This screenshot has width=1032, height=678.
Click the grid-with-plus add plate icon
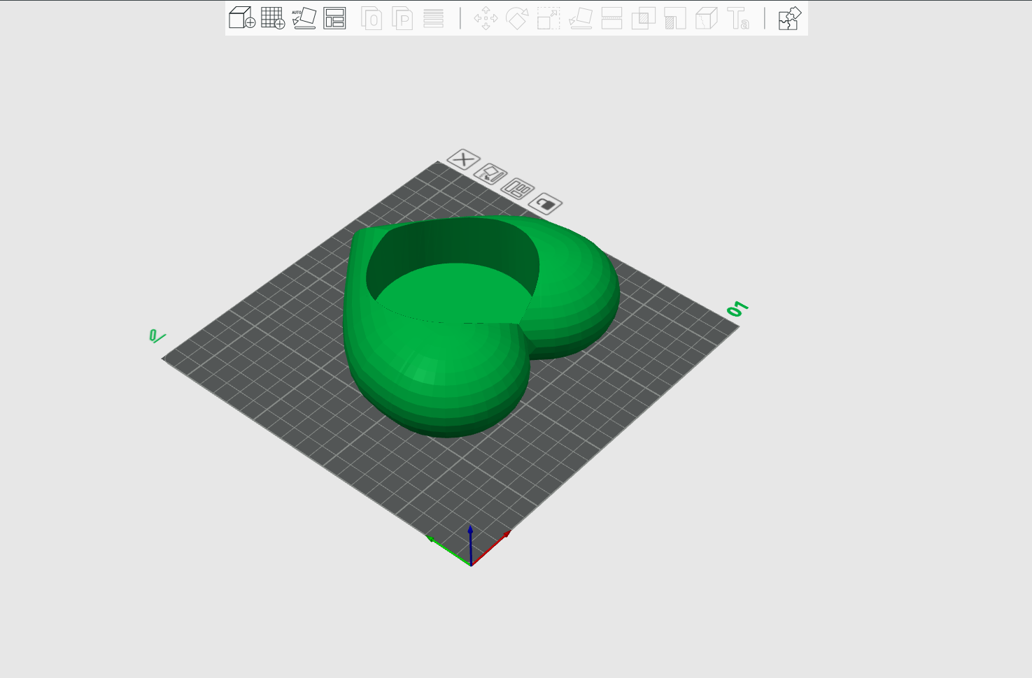[x=273, y=17]
